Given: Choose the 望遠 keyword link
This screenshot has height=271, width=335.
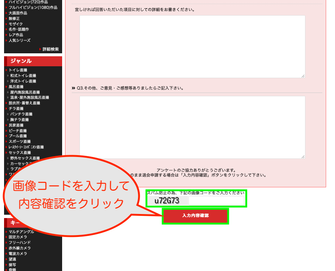Looking at the screenshot, I should coord(12,259).
